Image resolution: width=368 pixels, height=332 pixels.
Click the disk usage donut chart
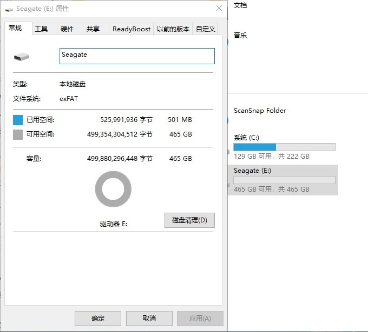click(x=113, y=189)
